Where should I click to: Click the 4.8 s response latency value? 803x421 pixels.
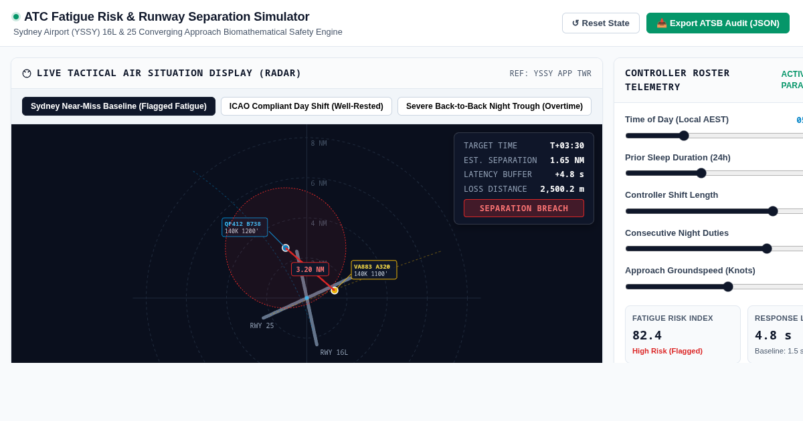773,335
